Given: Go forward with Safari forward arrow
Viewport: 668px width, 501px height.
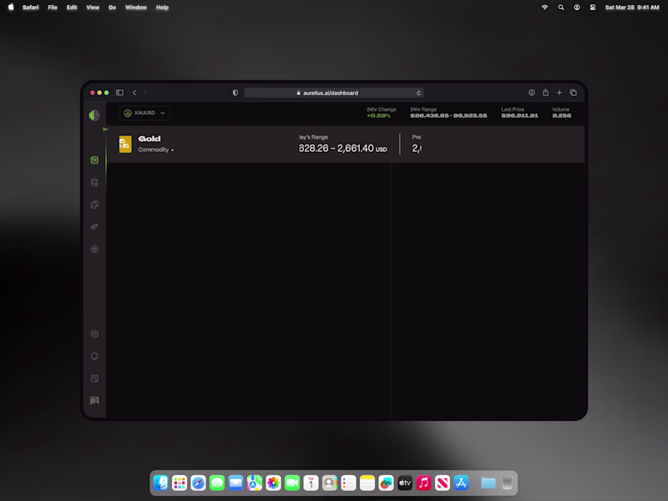Looking at the screenshot, I should tap(145, 93).
